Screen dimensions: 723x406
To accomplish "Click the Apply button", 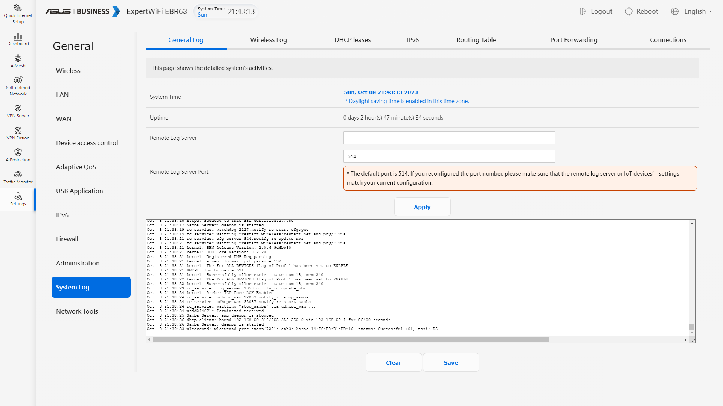I will point(422,207).
